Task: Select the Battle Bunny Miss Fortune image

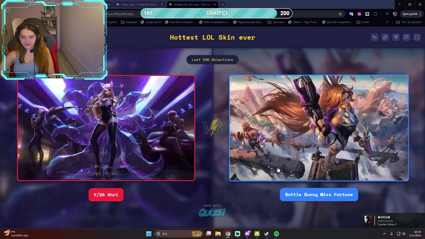Action: point(319,128)
